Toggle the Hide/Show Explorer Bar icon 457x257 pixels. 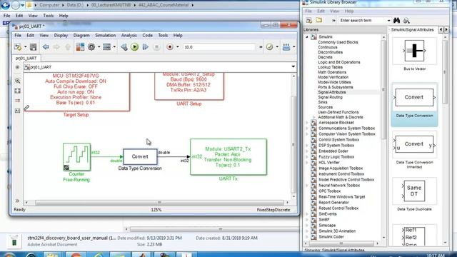[17, 67]
